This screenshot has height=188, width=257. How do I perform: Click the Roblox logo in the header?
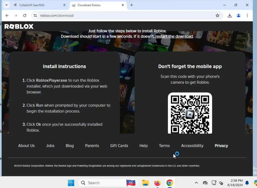pos(19,27)
